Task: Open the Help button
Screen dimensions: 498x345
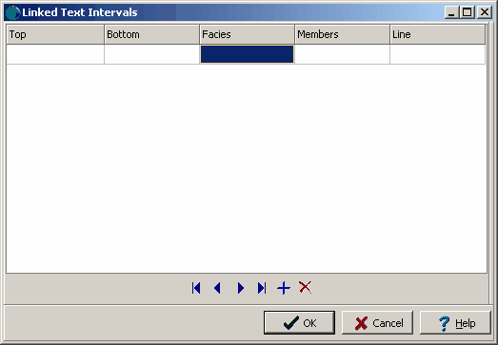Action: click(x=455, y=323)
